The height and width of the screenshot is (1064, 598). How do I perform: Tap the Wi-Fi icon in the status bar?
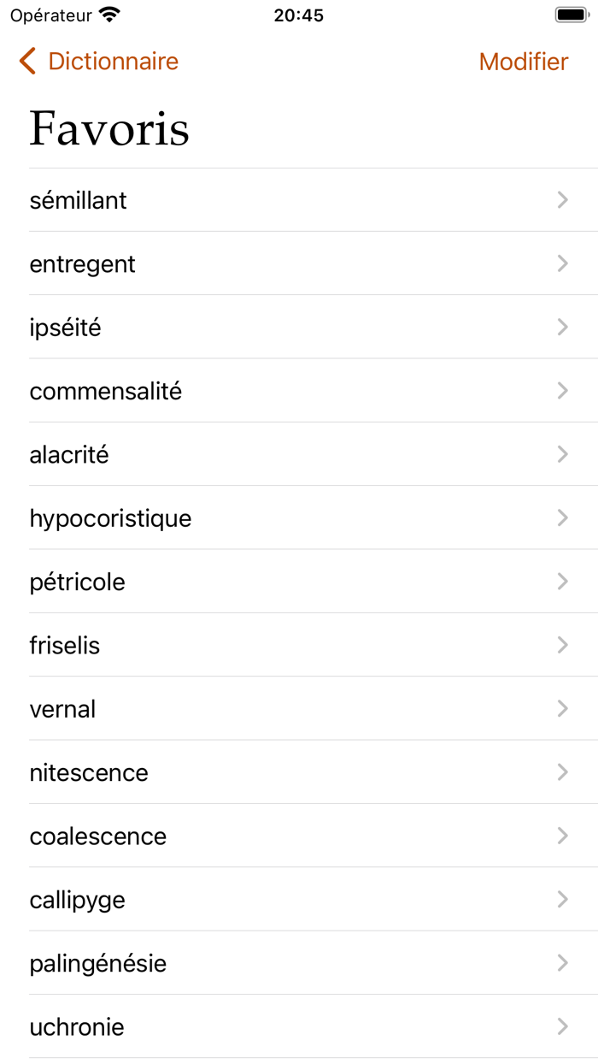pos(110,14)
